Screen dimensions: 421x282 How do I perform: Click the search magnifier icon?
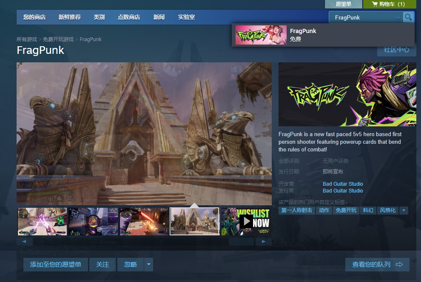(408, 17)
